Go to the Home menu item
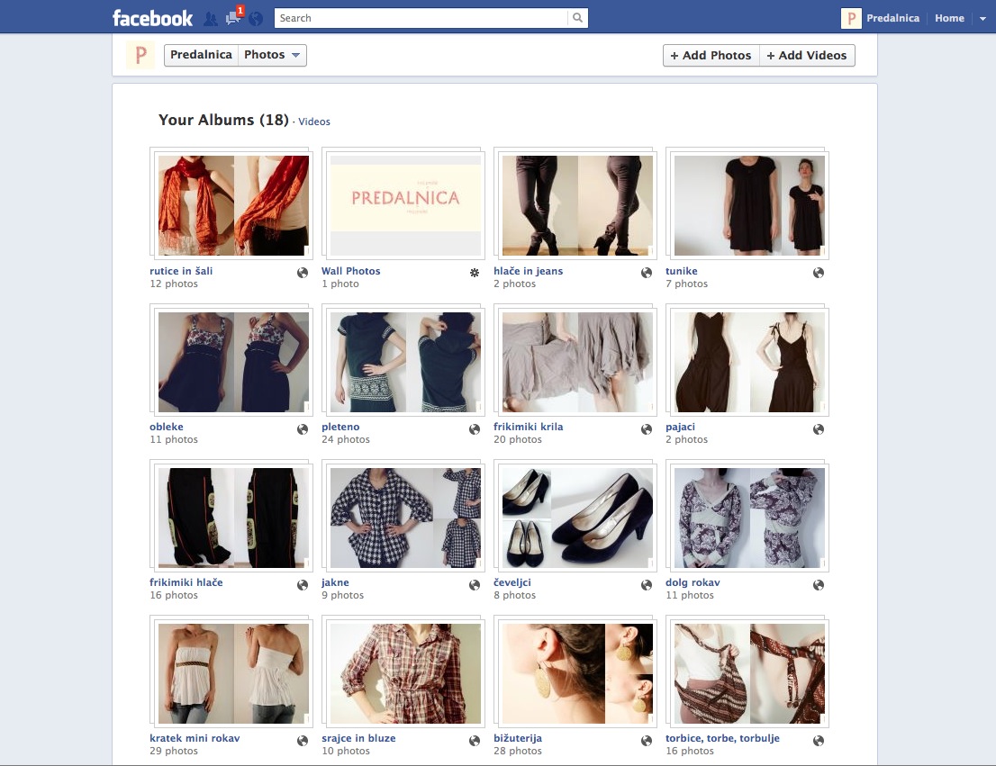This screenshot has width=996, height=766. (x=949, y=18)
